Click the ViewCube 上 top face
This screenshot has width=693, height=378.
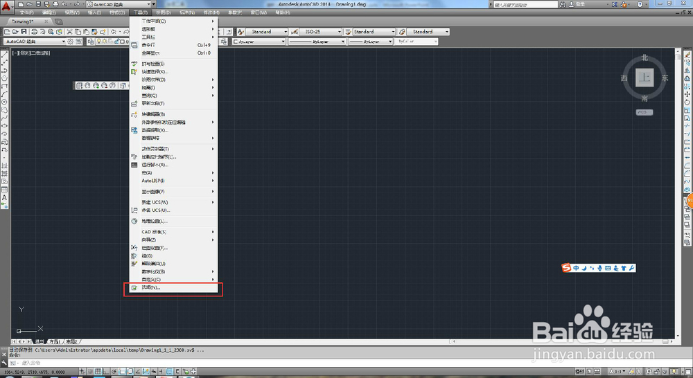644,78
